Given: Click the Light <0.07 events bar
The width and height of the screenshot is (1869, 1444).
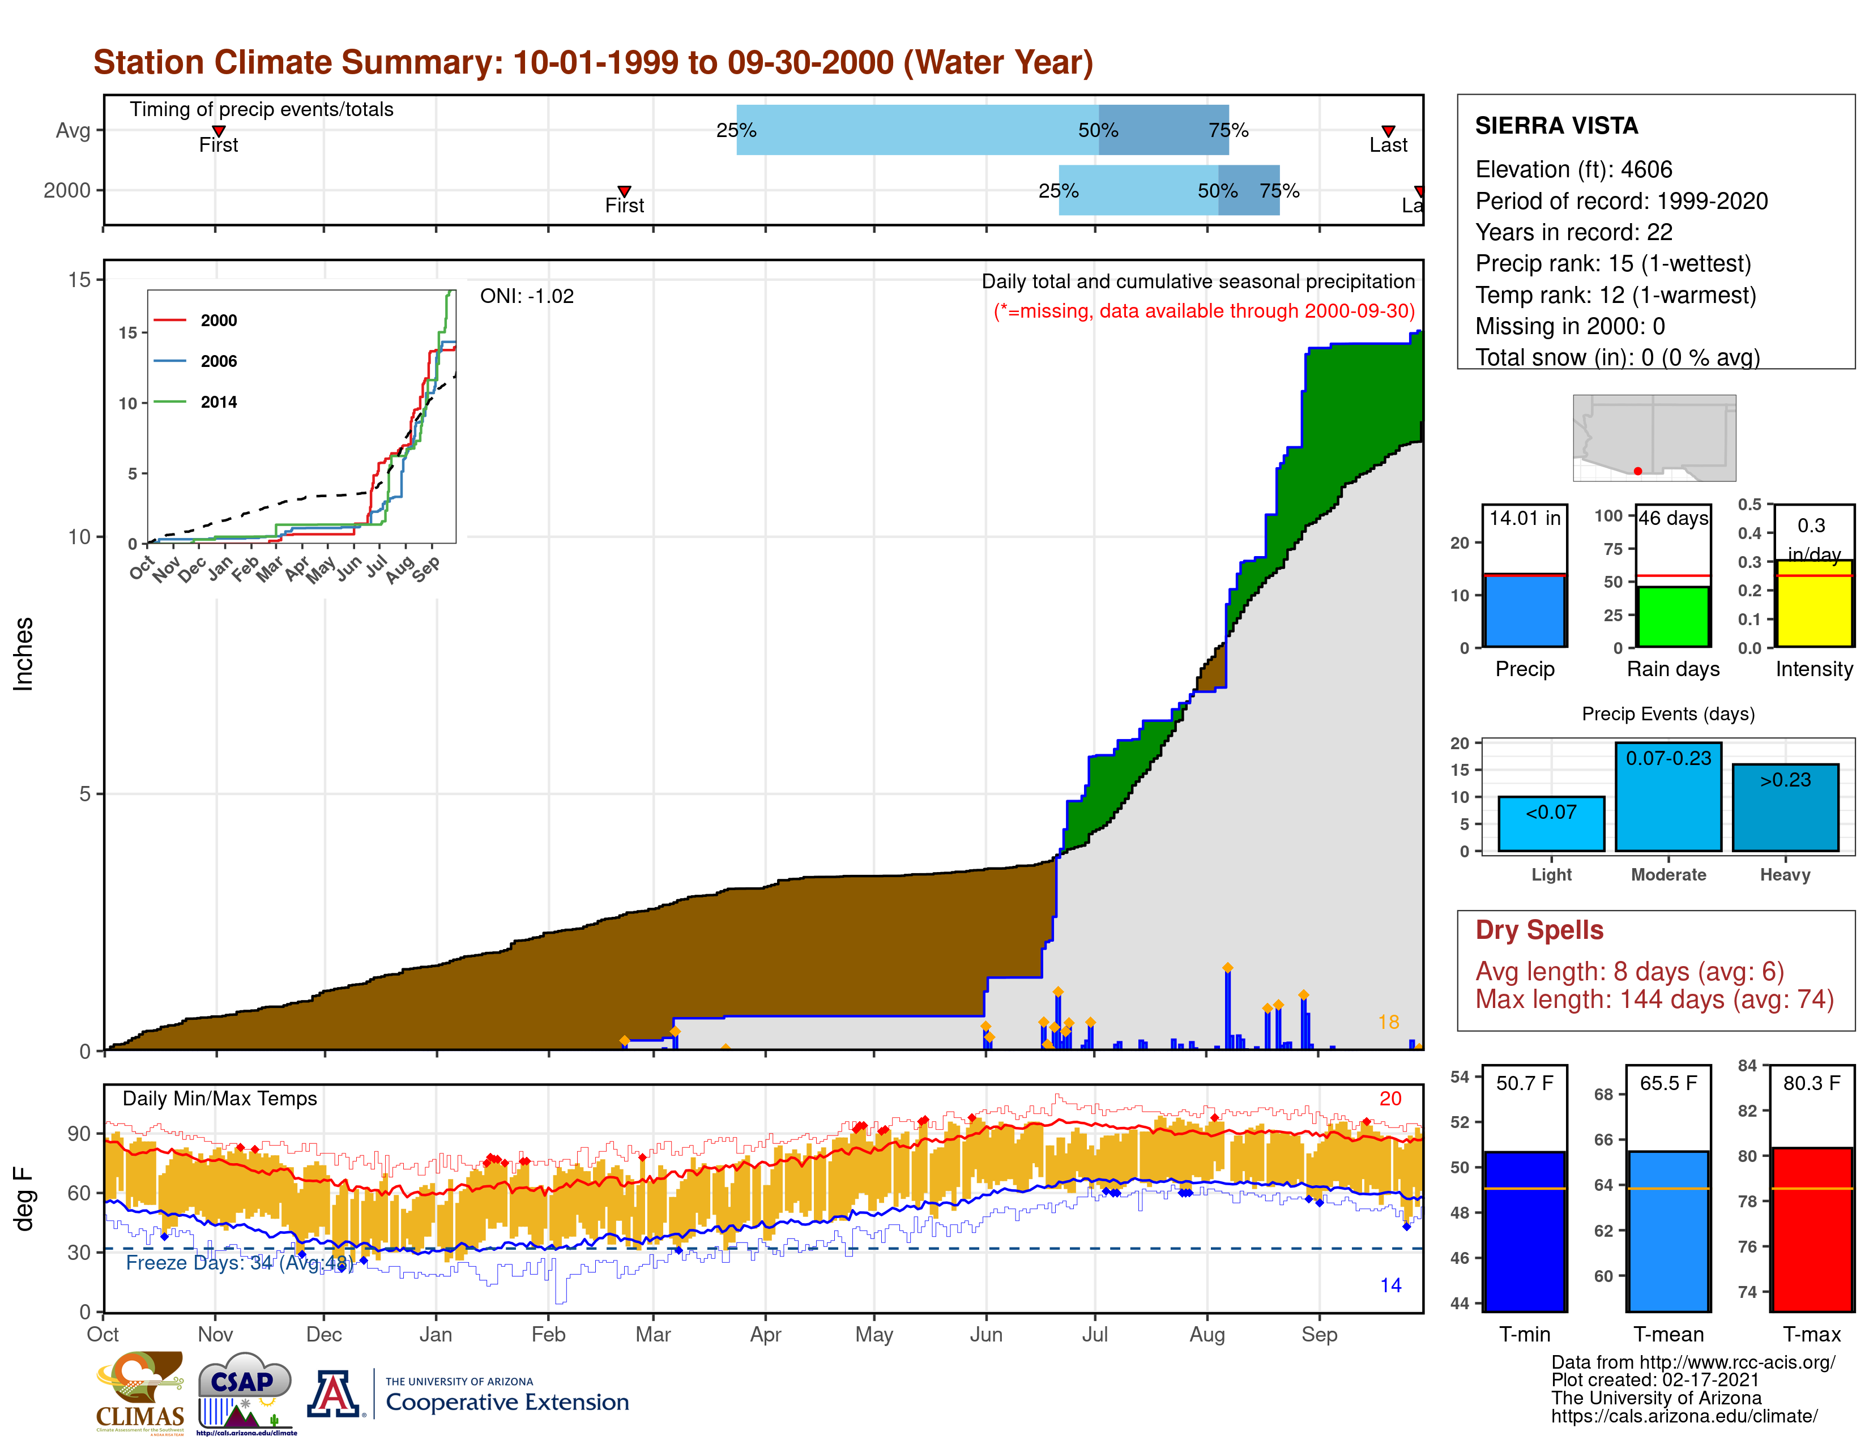Looking at the screenshot, I should (x=1551, y=824).
